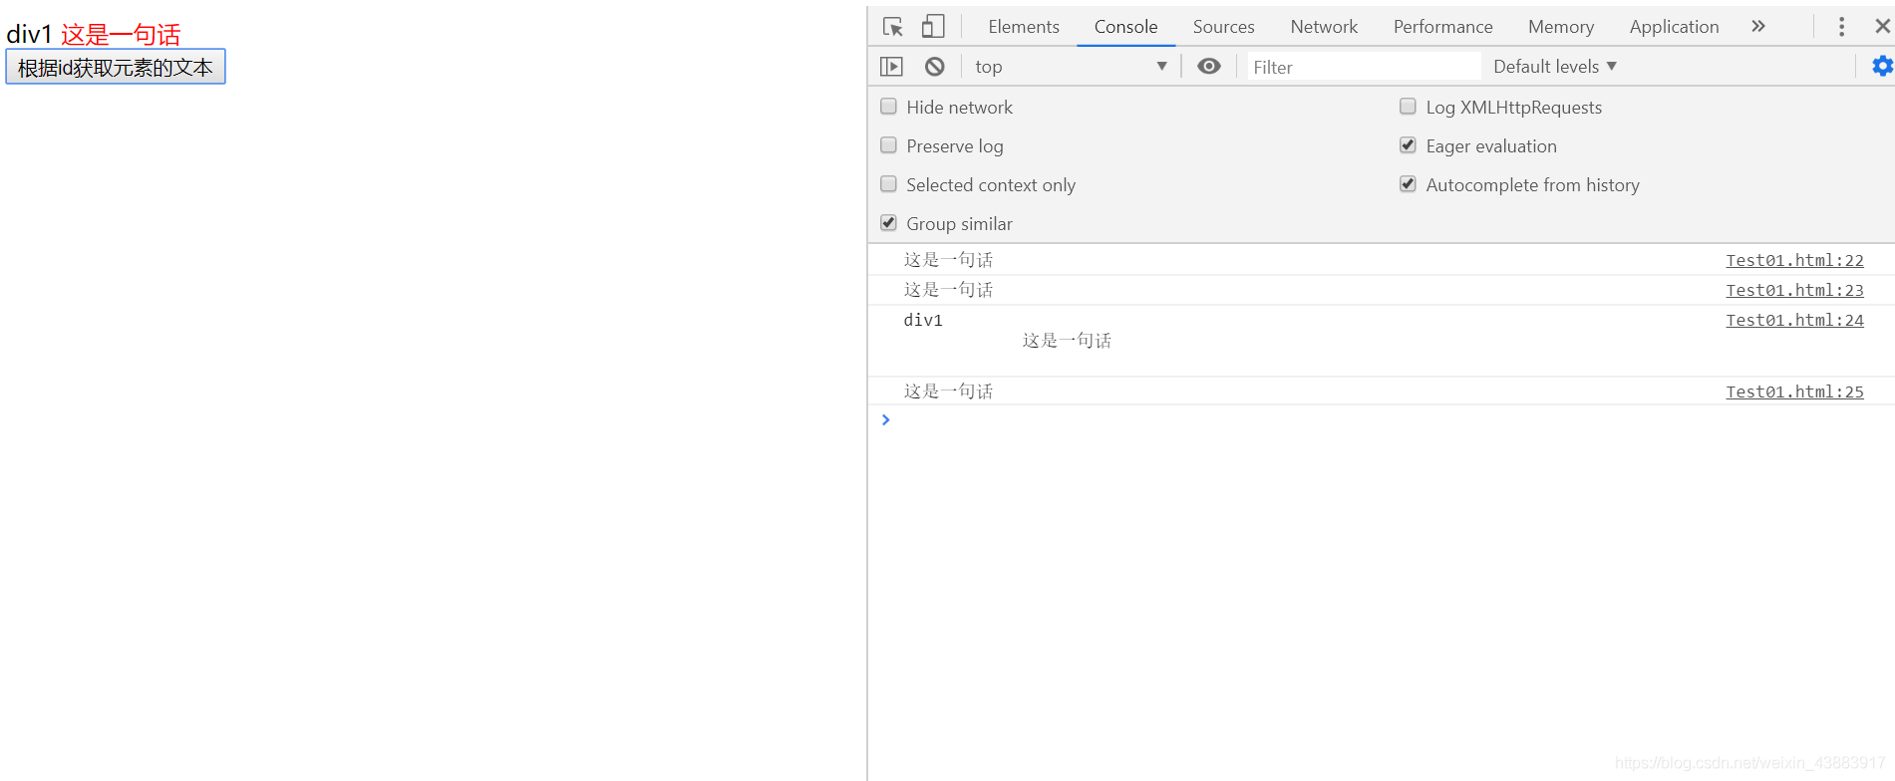Screen dimensions: 1895x781
Task: Enable the Hide network checkbox
Action: (x=888, y=107)
